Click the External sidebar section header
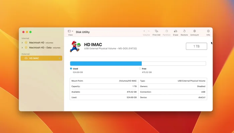 point(25,54)
